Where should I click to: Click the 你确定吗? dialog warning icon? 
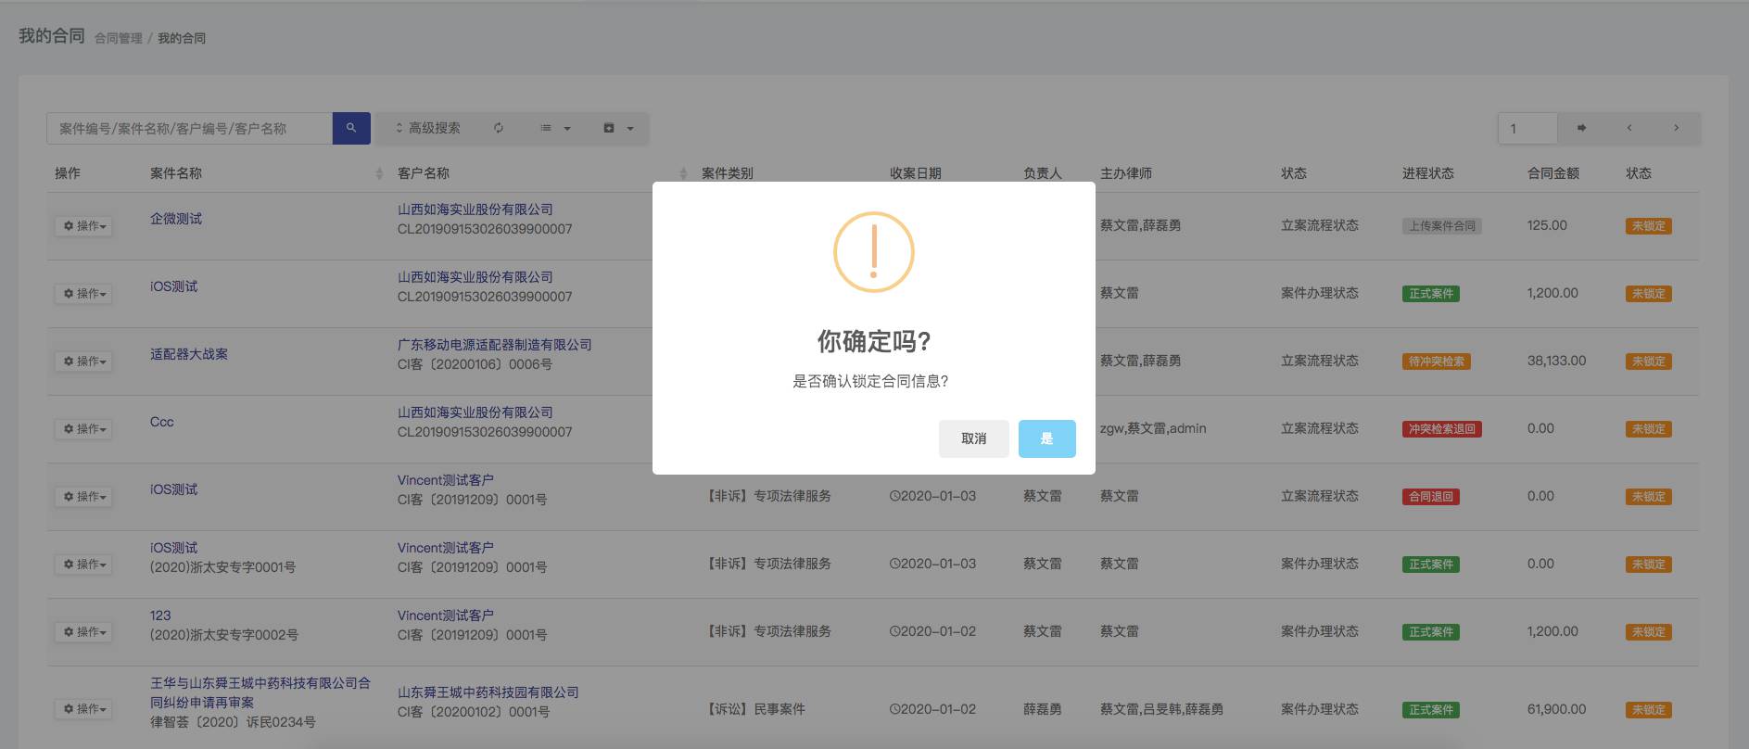pos(874,252)
